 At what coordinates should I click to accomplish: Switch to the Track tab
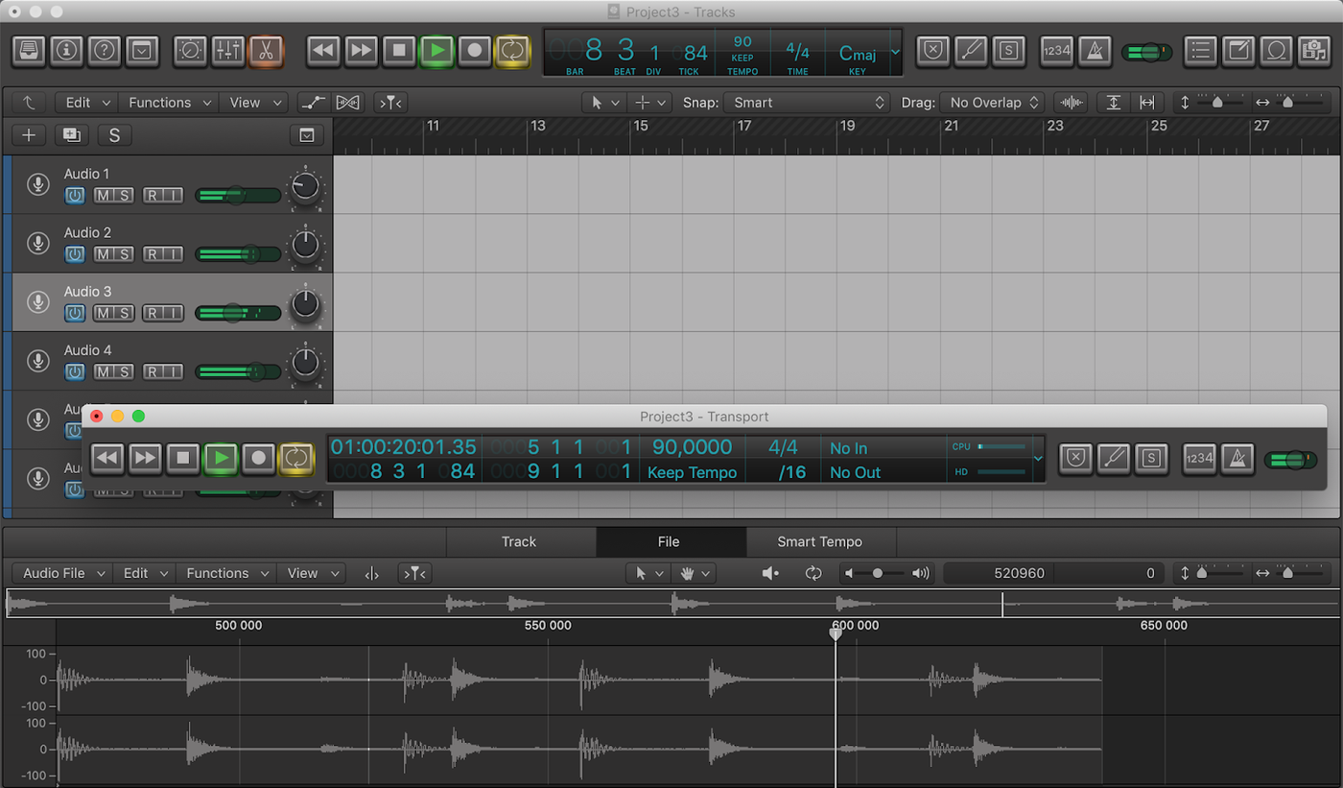[519, 542]
